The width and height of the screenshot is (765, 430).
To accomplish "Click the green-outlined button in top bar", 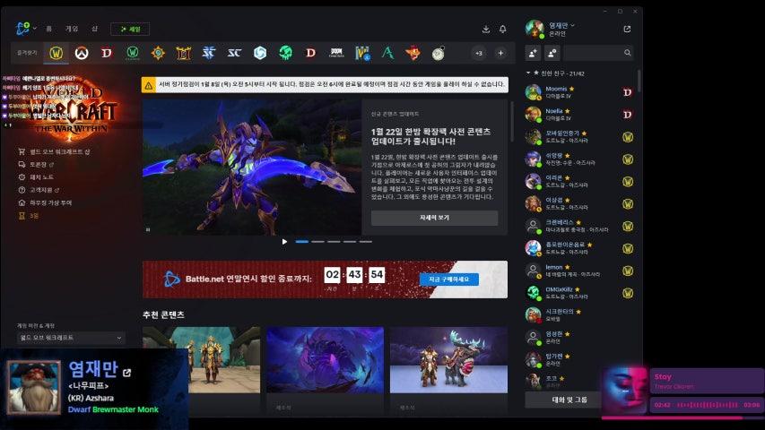I will tap(130, 30).
